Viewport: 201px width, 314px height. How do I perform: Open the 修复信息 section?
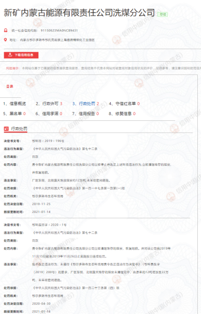[x=122, y=114]
